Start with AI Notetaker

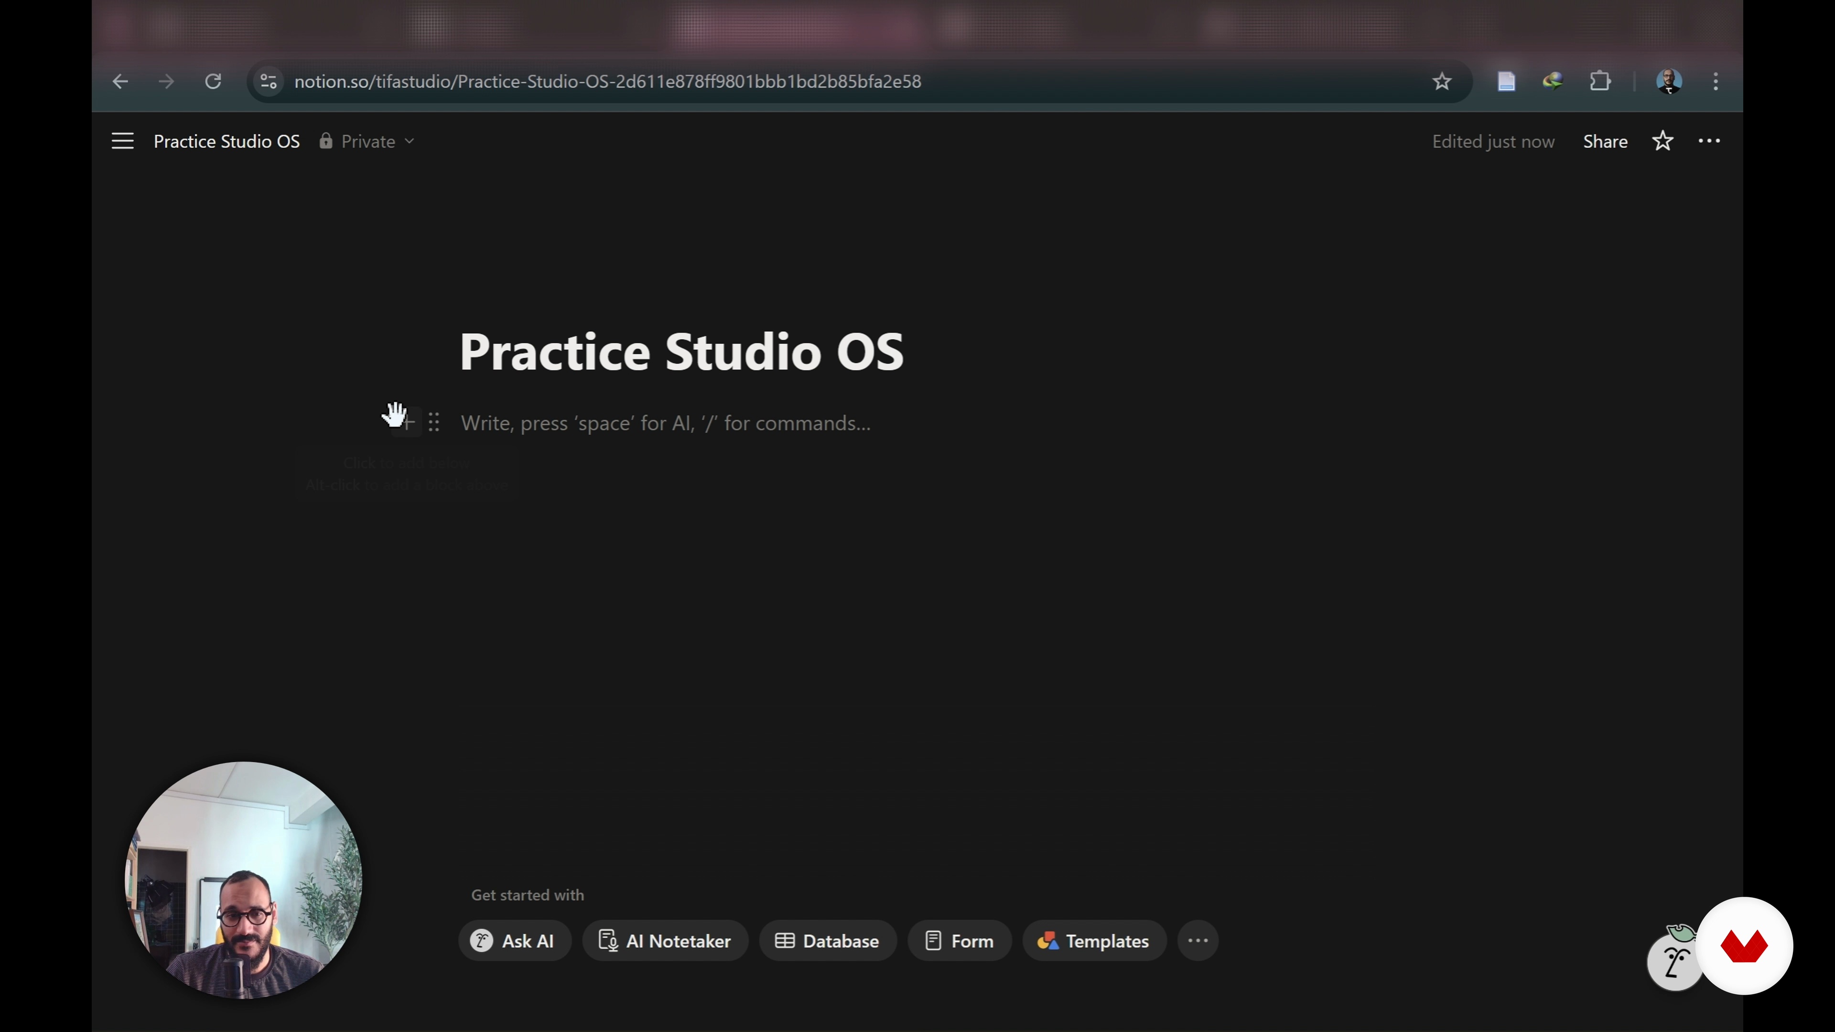[x=665, y=941]
